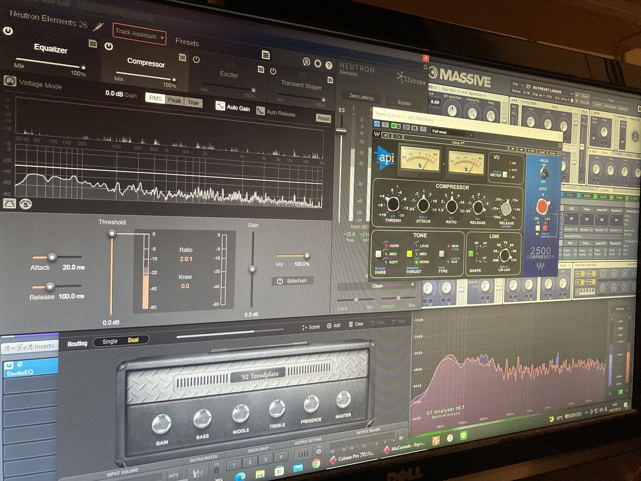Toggle the Neutron global power icon

pos(7,30)
